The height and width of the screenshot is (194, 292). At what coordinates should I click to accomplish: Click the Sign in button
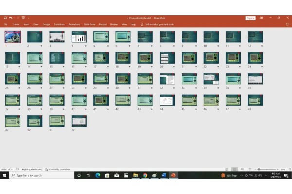click(251, 18)
